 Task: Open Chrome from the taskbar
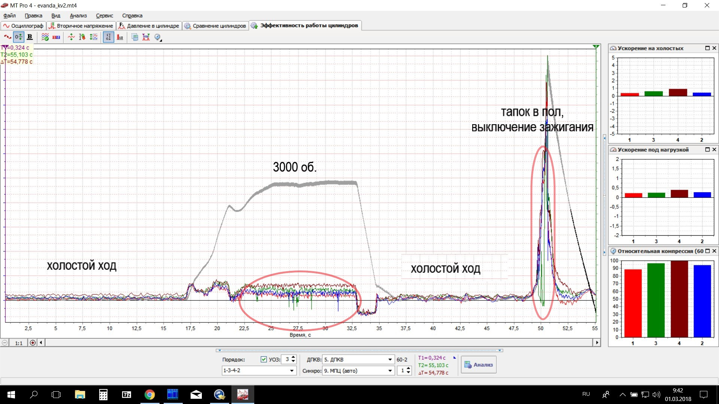[x=149, y=395]
